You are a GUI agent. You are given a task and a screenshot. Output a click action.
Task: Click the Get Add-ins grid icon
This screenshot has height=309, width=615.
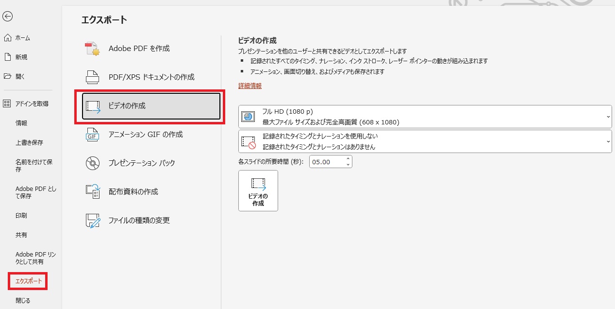7,103
